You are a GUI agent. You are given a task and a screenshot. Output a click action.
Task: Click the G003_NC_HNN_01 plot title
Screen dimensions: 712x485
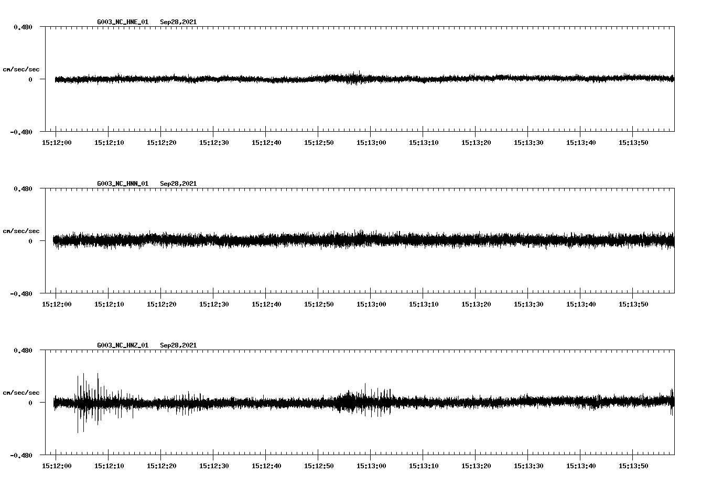123,184
